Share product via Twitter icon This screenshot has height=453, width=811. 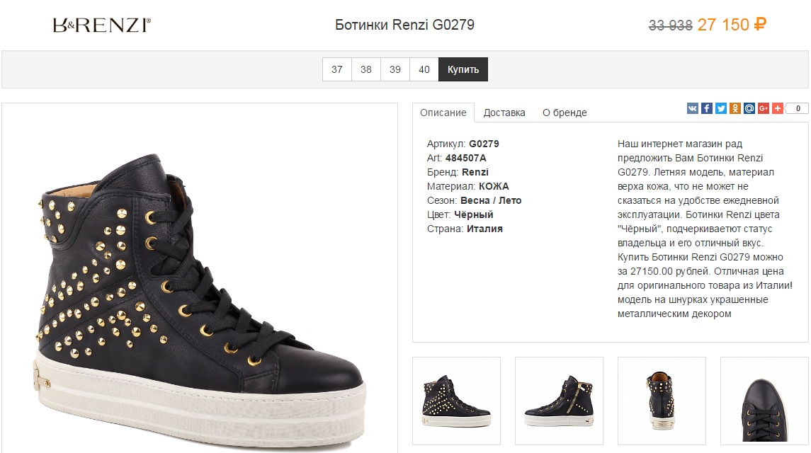point(720,108)
